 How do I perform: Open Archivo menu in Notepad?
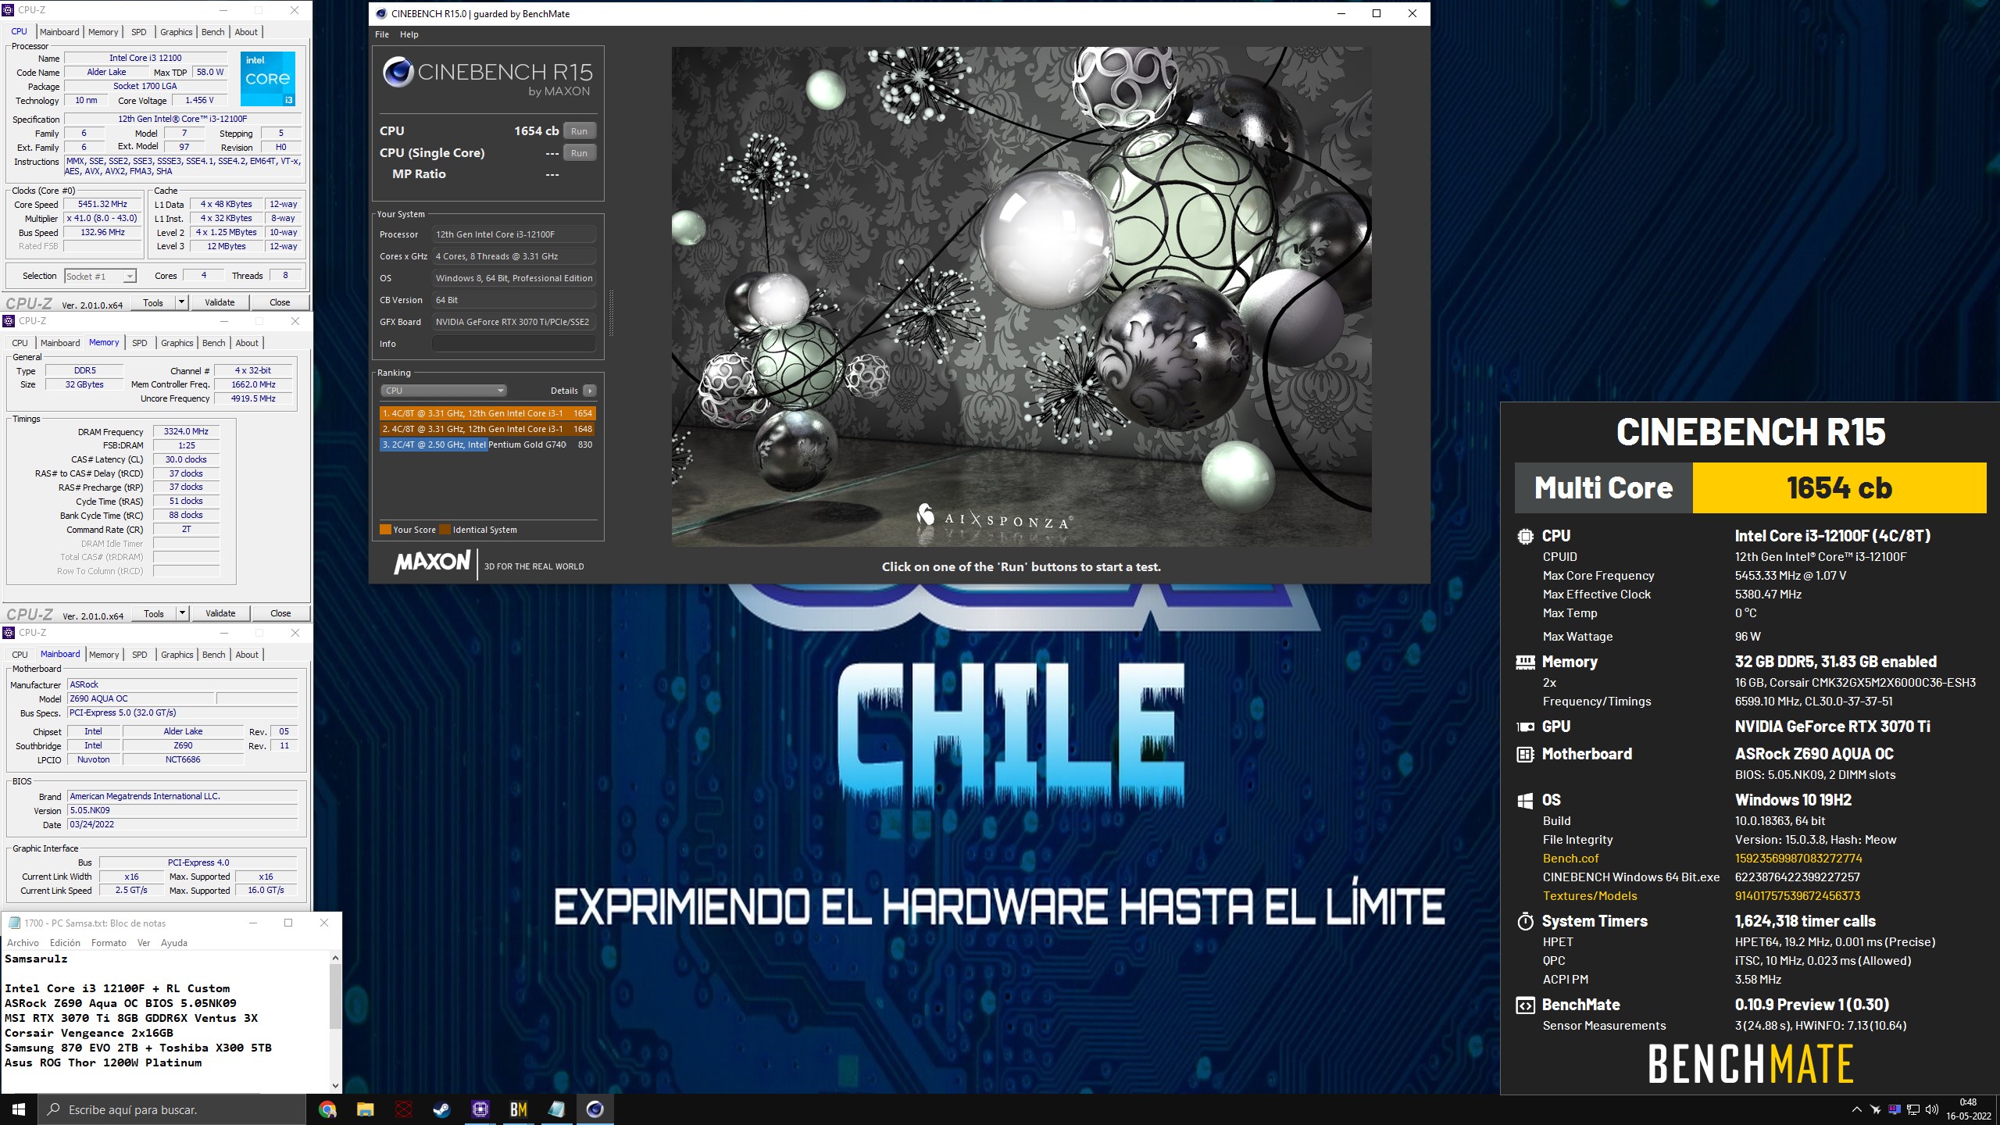[23, 943]
